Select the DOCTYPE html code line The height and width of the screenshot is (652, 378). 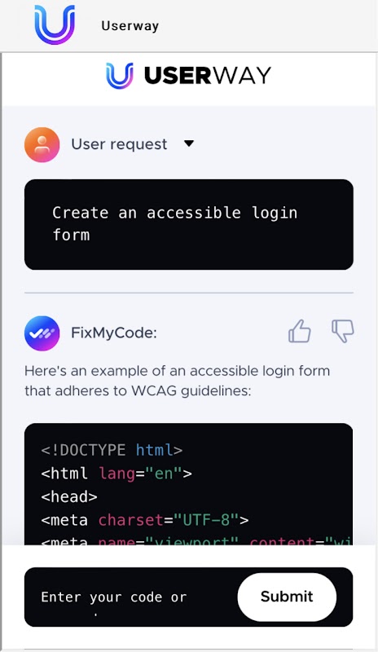(112, 450)
